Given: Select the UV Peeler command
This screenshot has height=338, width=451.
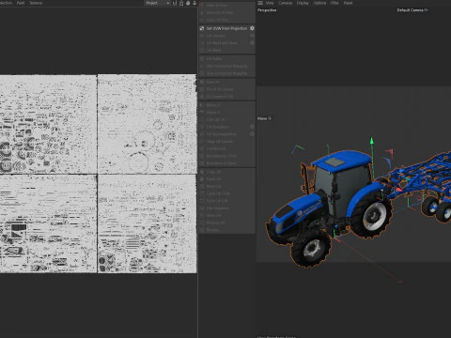Looking at the screenshot, I should pyautogui.click(x=226, y=59).
